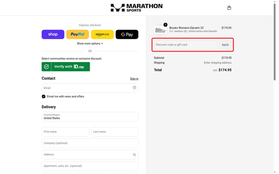Click the Marathon Sports logo
Viewport: 279px width, 174px height.
click(x=137, y=8)
